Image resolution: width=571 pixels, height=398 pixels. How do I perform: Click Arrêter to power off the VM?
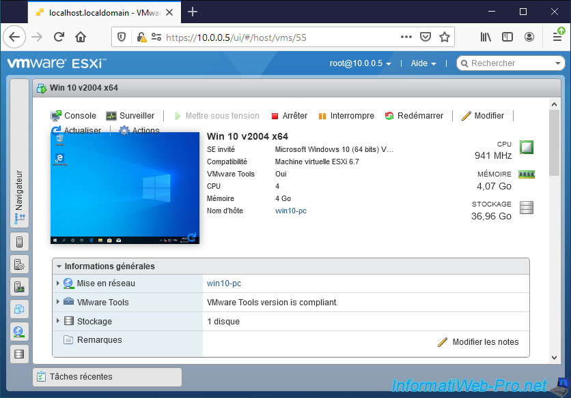click(290, 116)
